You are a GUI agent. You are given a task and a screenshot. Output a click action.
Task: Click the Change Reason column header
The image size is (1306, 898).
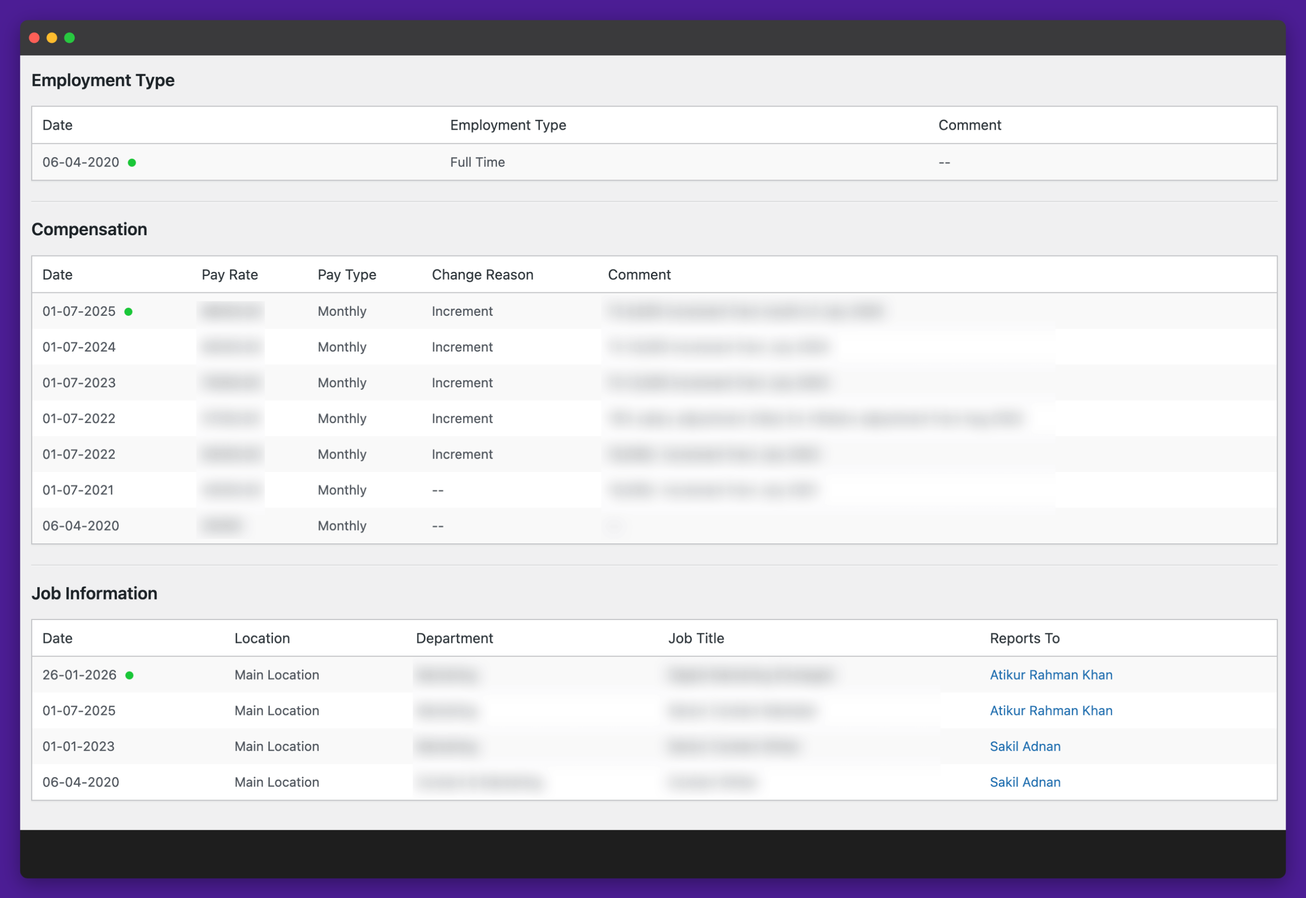[482, 275]
